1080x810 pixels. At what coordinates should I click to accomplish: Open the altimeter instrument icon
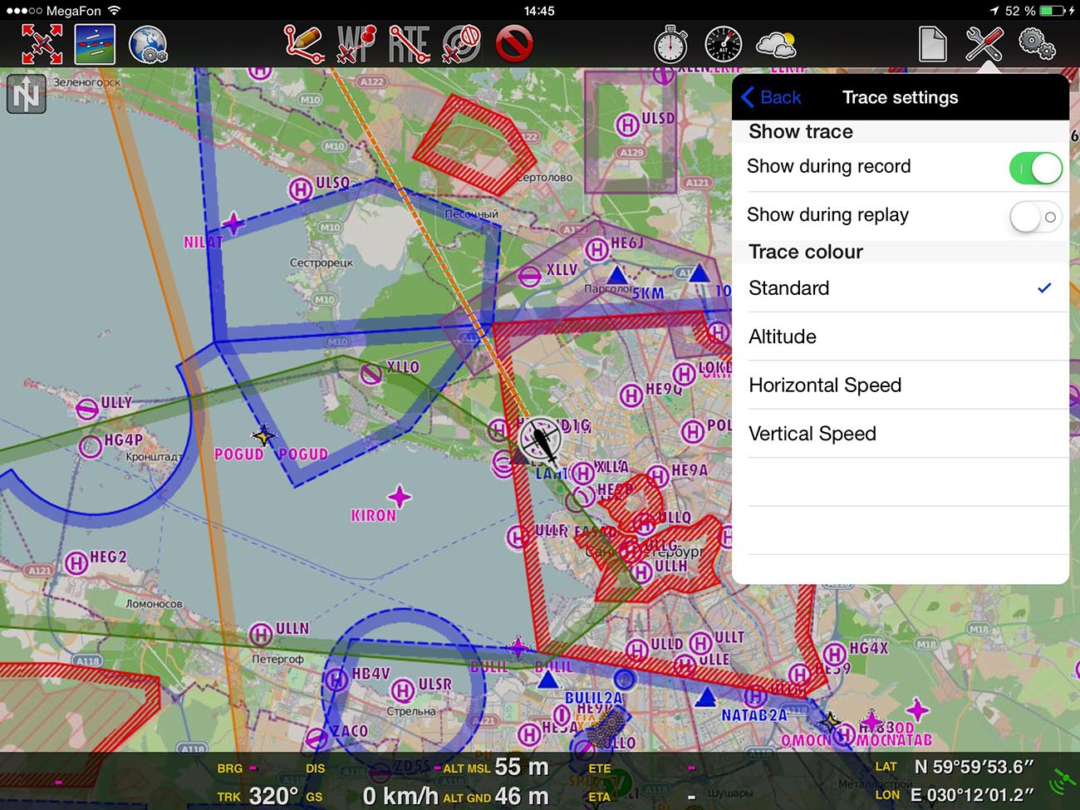click(723, 44)
